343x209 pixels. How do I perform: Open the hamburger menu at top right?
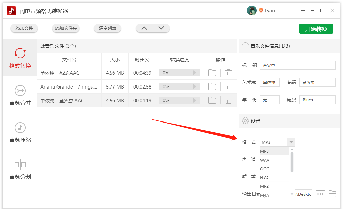302,10
